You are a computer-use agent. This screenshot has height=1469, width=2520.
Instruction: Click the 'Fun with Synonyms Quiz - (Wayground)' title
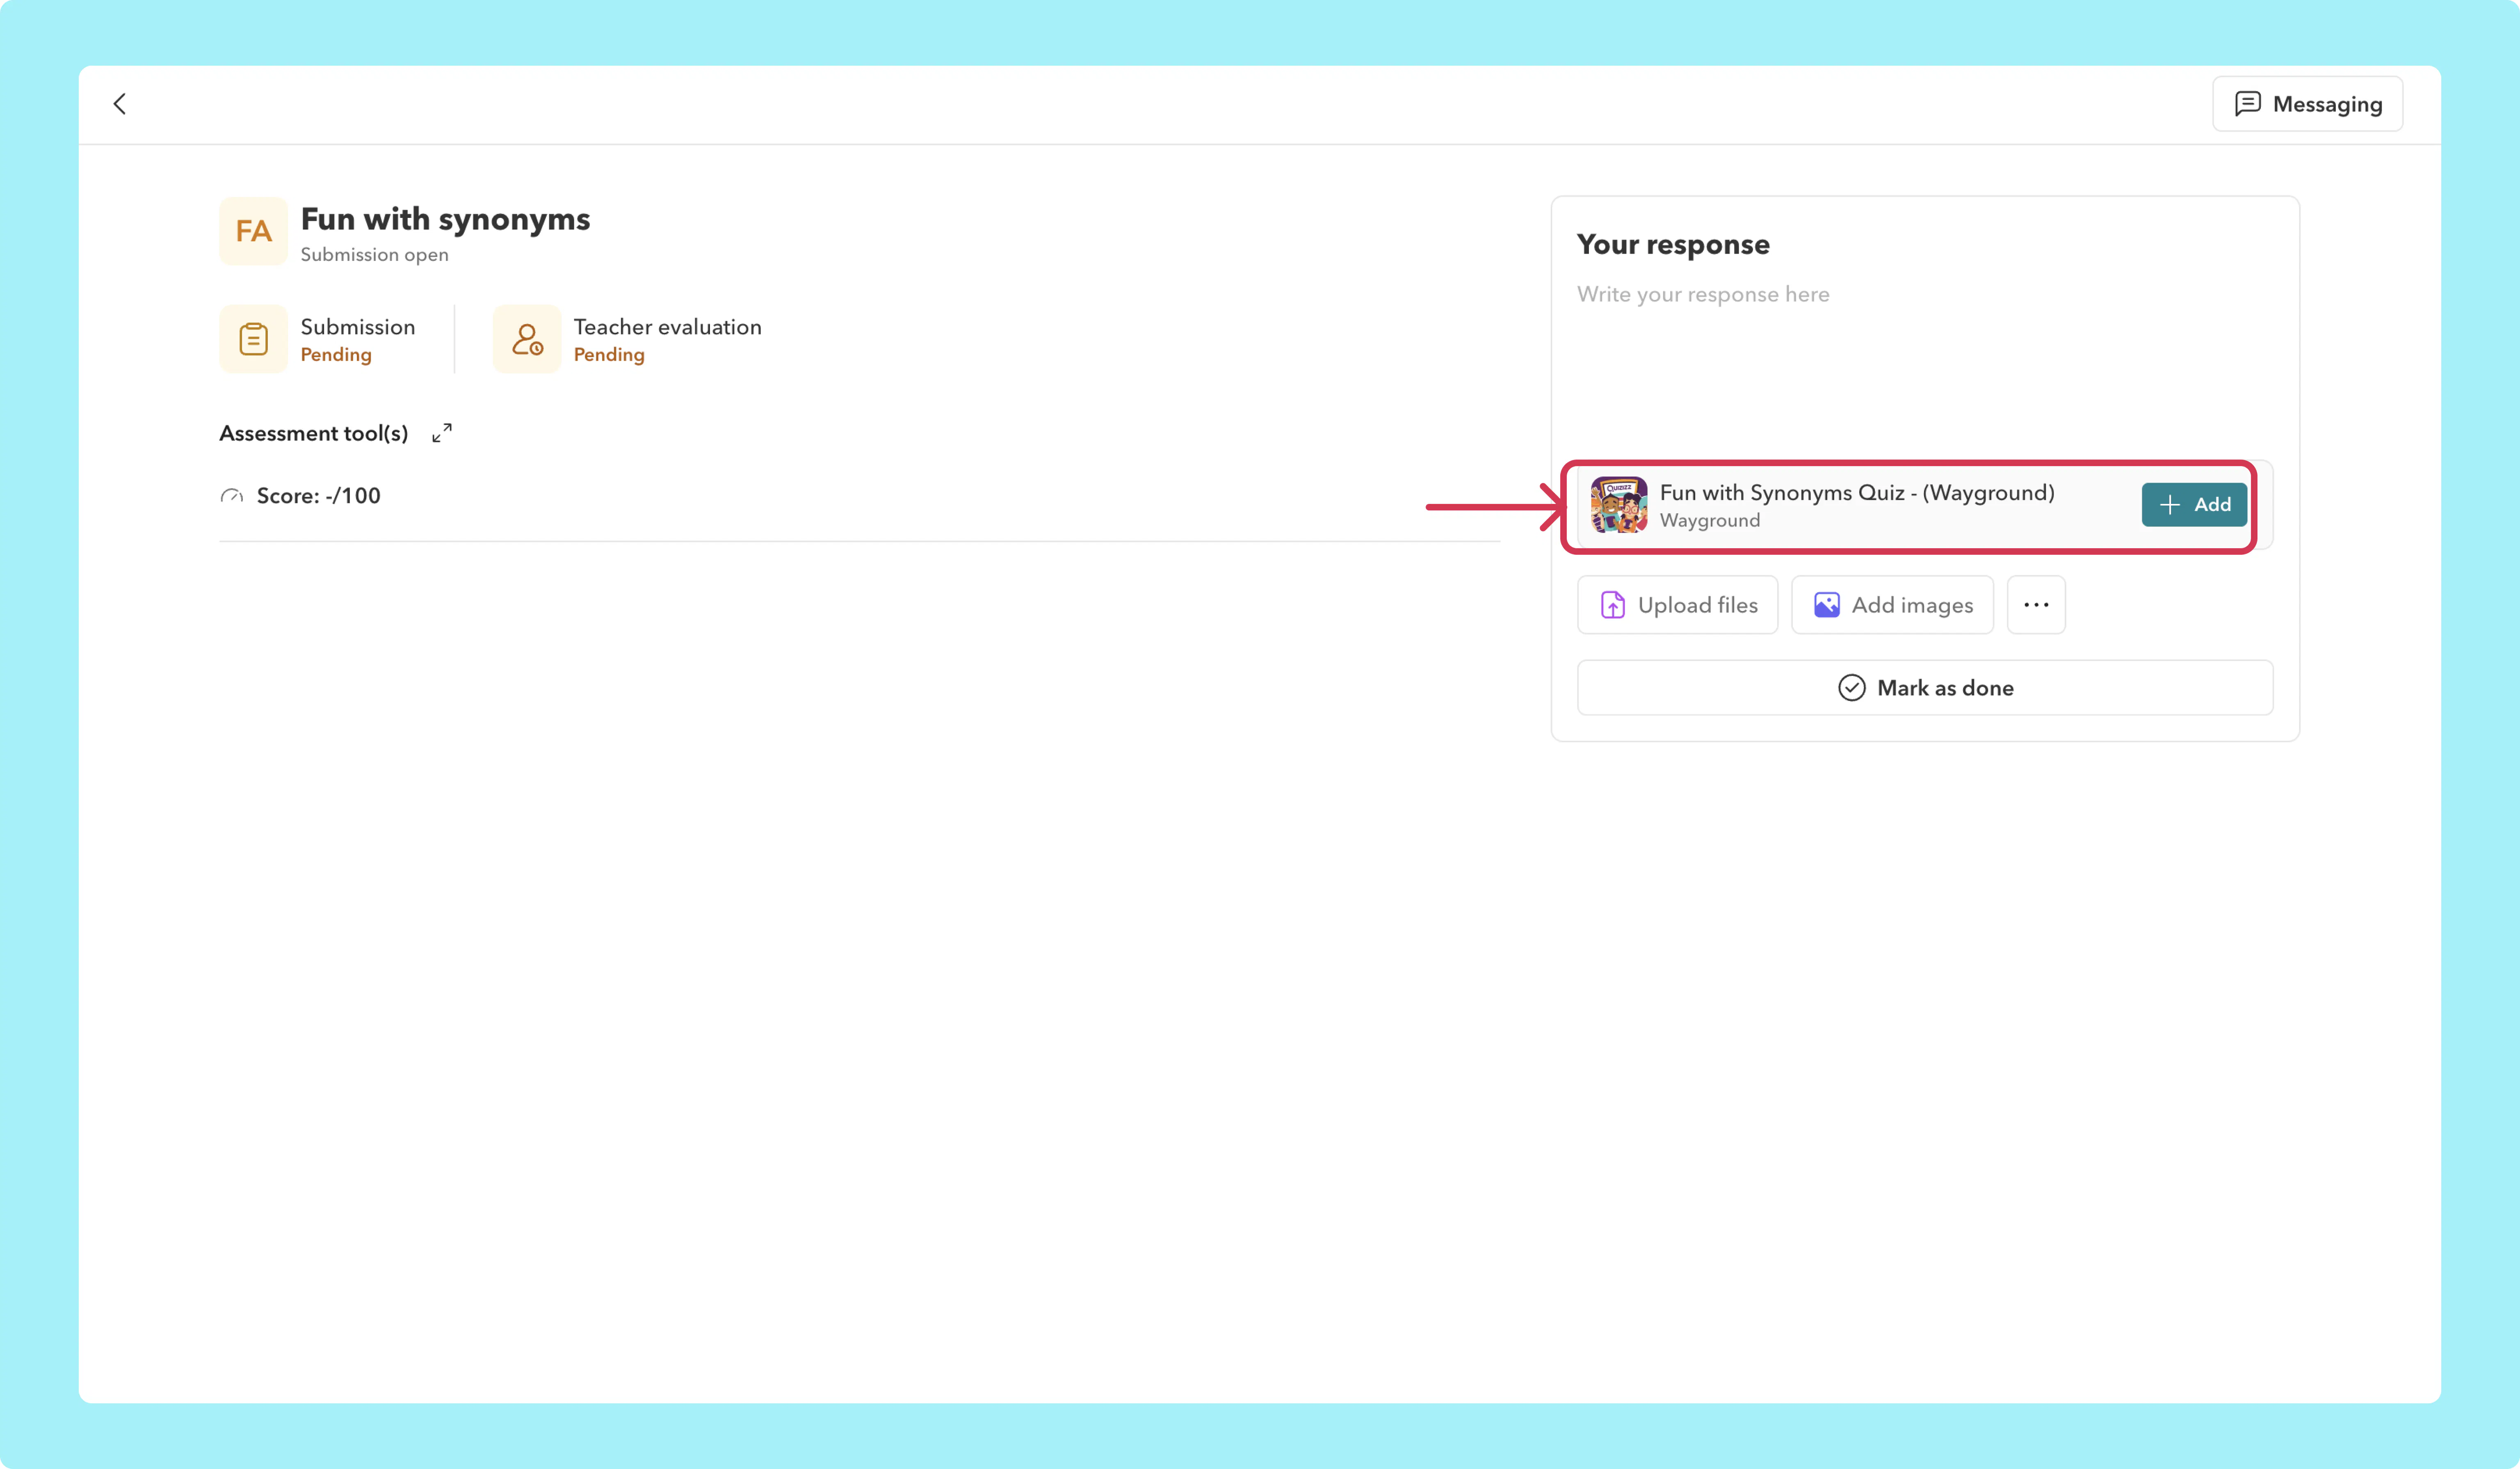pos(1857,493)
